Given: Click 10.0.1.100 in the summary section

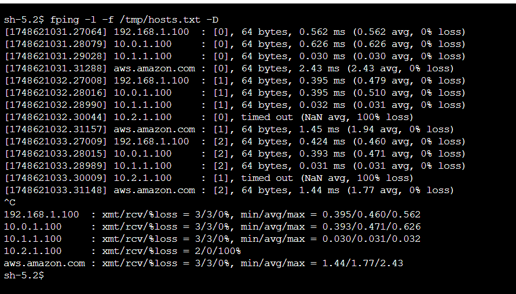Looking at the screenshot, I should pos(32,227).
